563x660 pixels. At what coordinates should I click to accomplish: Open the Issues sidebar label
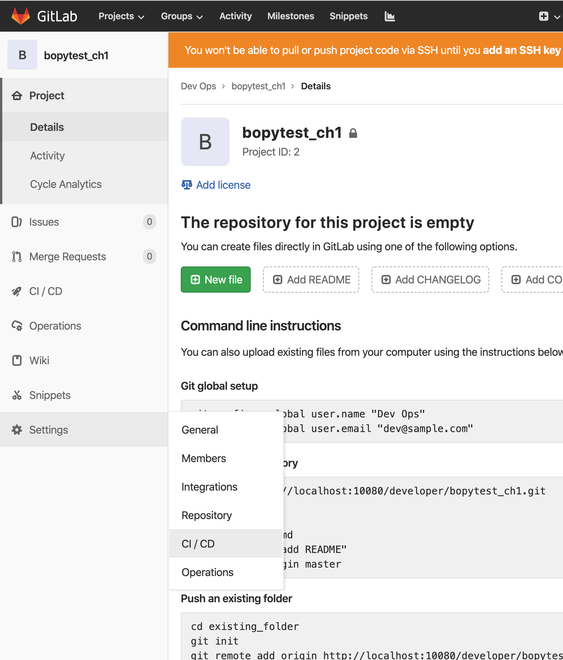44,222
